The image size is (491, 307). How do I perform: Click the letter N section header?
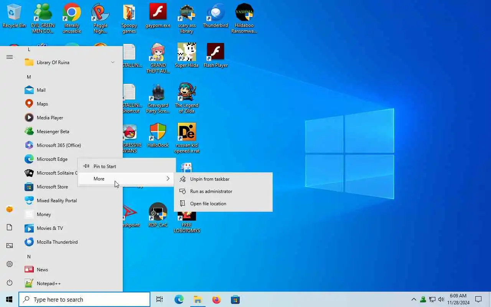[29, 256]
